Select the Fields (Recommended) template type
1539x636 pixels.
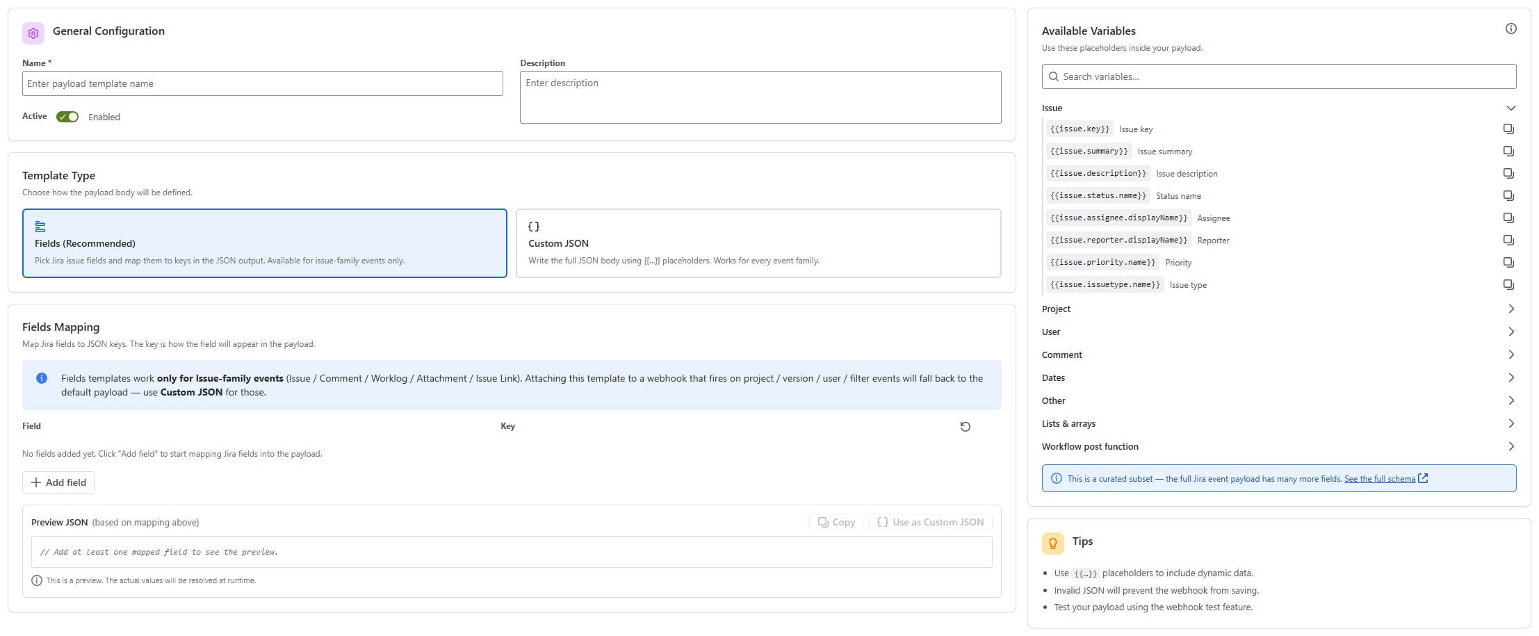(x=264, y=243)
